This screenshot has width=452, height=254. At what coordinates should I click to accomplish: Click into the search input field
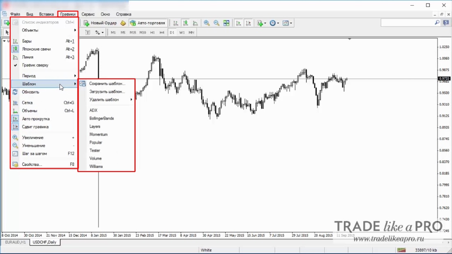pos(407,23)
